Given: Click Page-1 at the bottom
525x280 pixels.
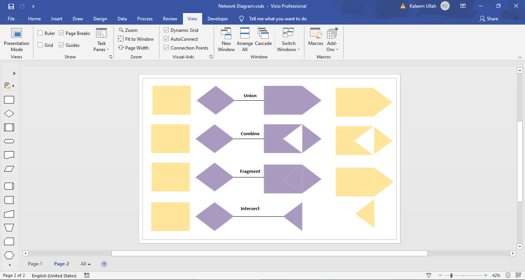Looking at the screenshot, I should click(35, 263).
